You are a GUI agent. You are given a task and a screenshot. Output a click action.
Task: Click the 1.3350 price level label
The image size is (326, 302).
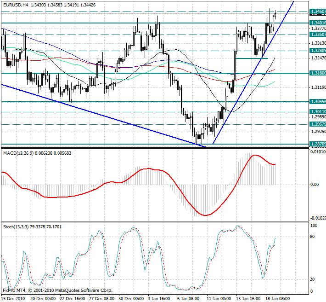[x=318, y=35]
